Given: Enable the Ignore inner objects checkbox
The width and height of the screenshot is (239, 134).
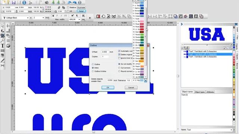Looking at the screenshot, I should pos(119,58).
